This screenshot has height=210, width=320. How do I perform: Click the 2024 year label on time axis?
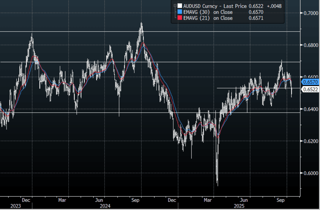pos(105,206)
